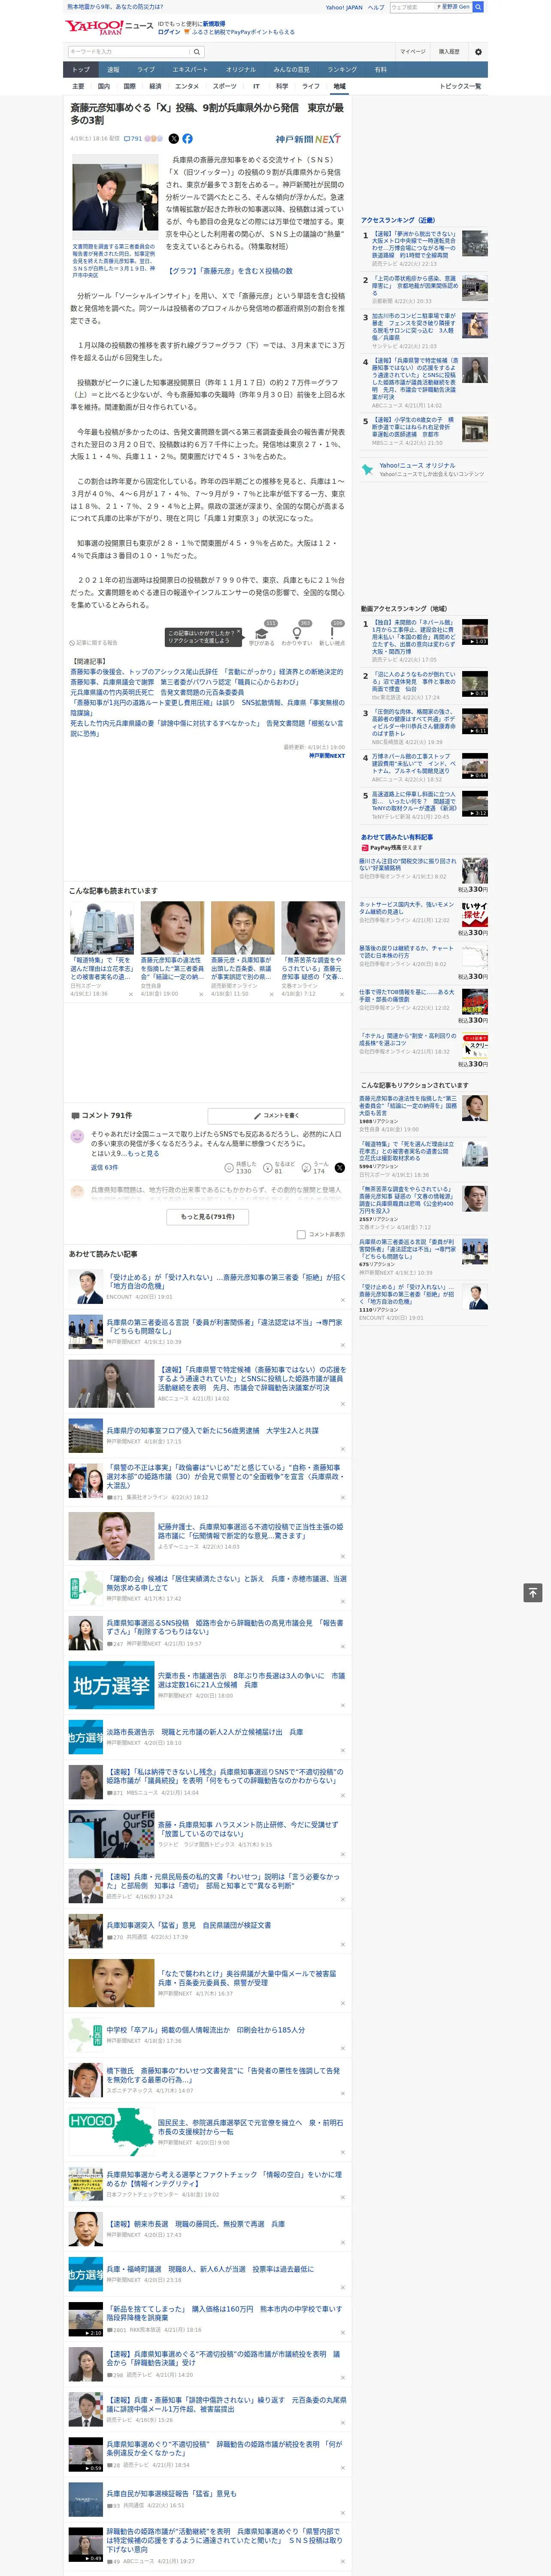Open article 中学校「卒アル」掲載の個人情報流出か

pos(205,2030)
